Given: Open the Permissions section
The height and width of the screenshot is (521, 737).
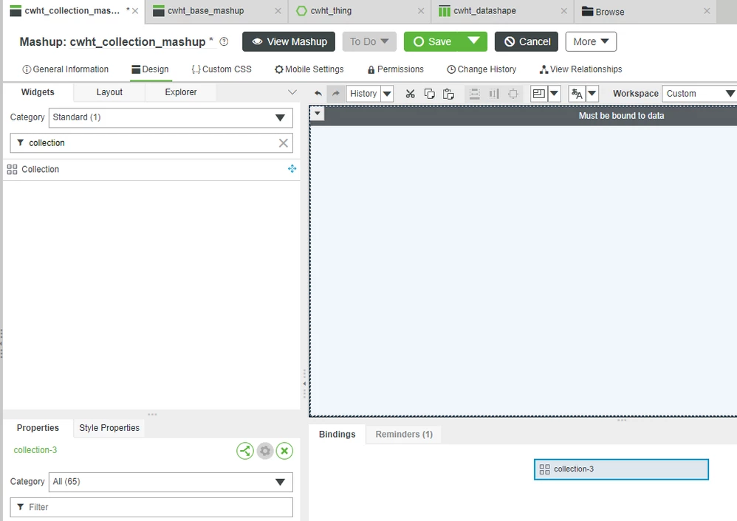Looking at the screenshot, I should tap(395, 69).
